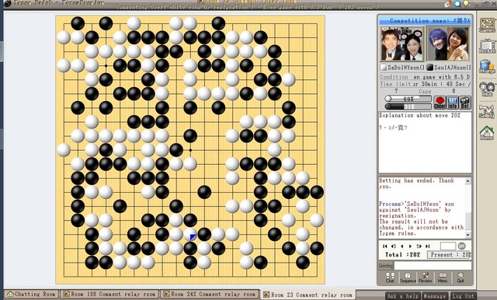This screenshot has width=497, height=300.
Task: Click the Charge icon in sidebar
Action: (487, 67)
